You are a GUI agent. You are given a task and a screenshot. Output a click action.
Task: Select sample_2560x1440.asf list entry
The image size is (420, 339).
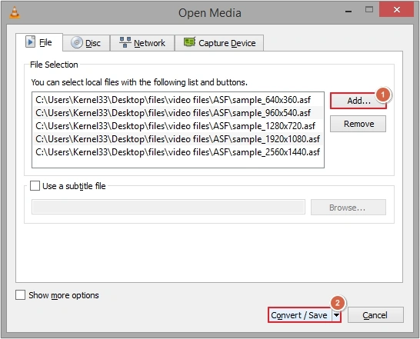[x=178, y=152]
